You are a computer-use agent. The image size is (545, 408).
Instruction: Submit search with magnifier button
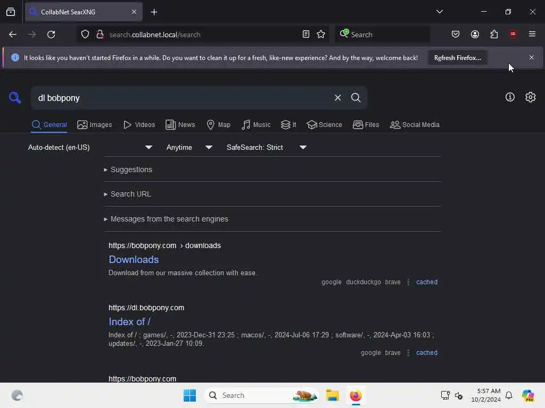click(356, 98)
